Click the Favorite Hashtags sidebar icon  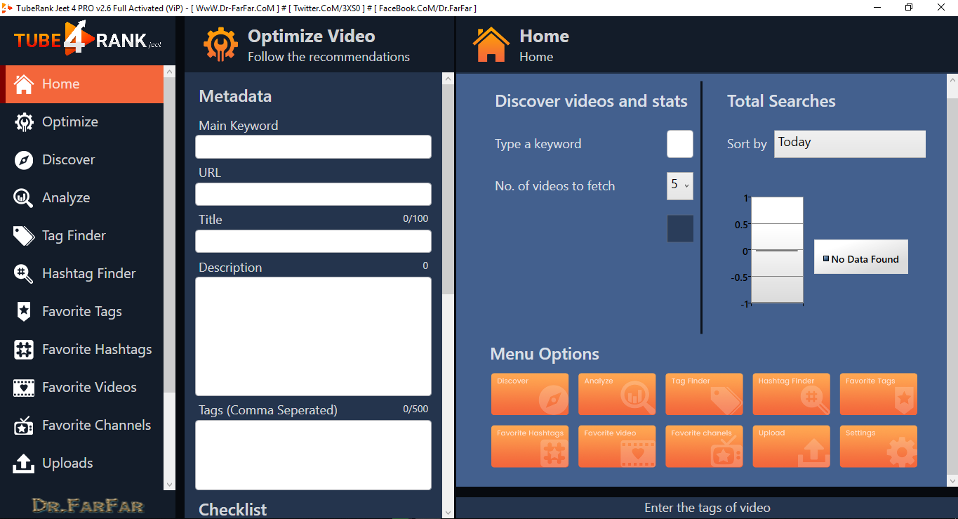pyautogui.click(x=24, y=350)
